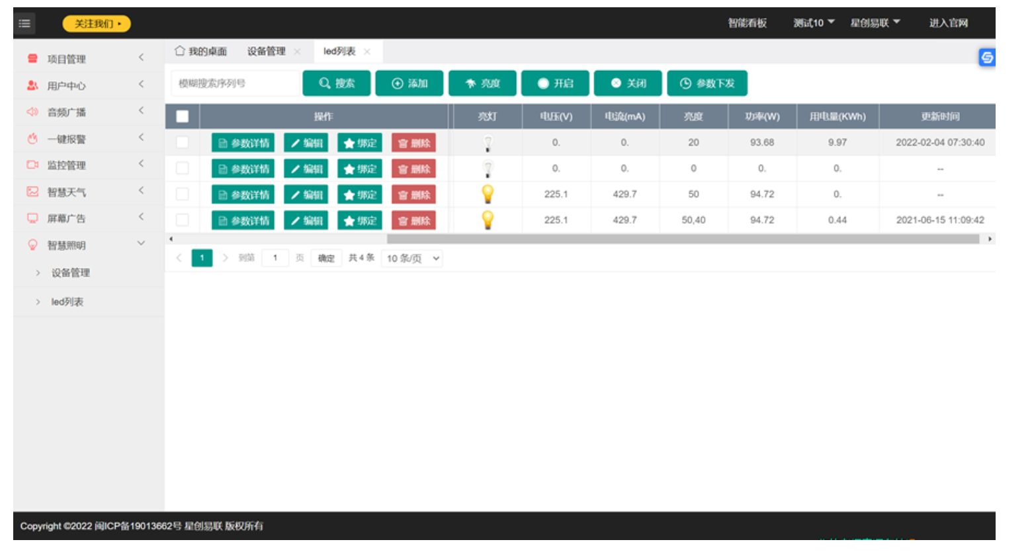
Task: Click the lit bulb icon in third row
Action: (488, 194)
